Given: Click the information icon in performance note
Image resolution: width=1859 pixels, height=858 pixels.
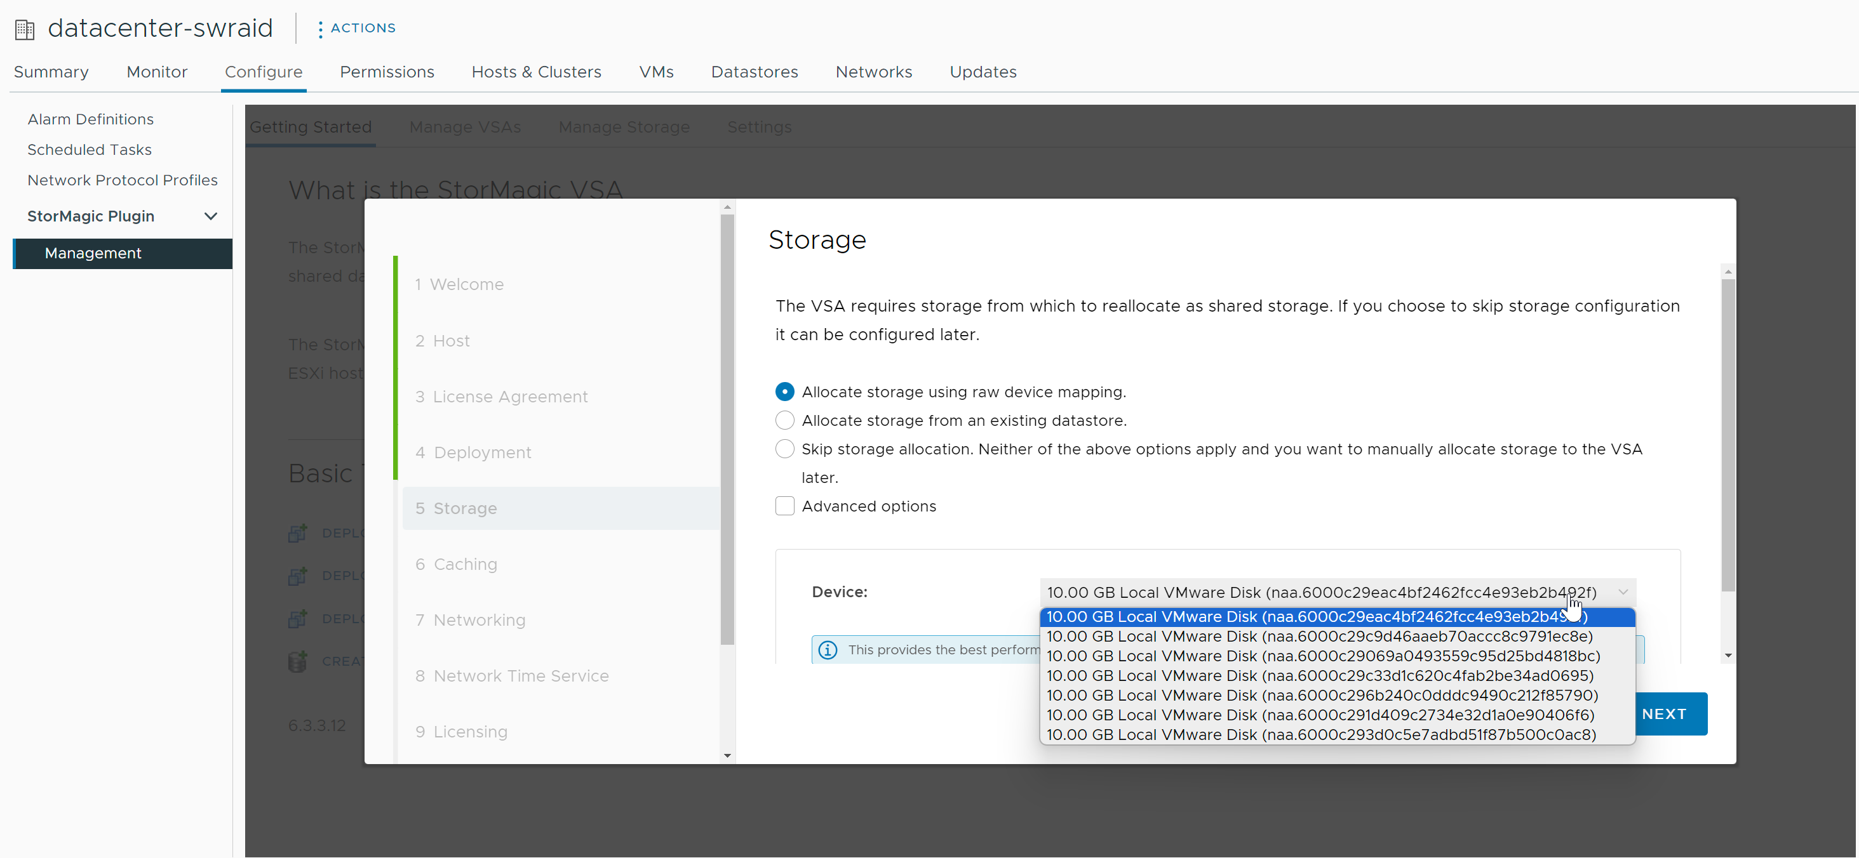Looking at the screenshot, I should [x=828, y=650].
